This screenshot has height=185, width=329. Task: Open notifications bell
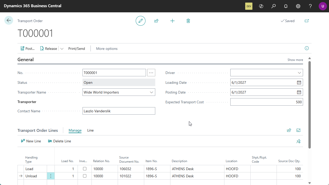(x=286, y=6)
